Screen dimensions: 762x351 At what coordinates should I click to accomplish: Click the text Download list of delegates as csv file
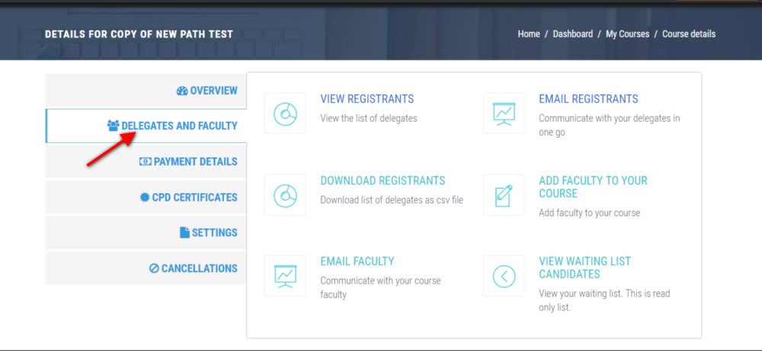pyautogui.click(x=392, y=199)
